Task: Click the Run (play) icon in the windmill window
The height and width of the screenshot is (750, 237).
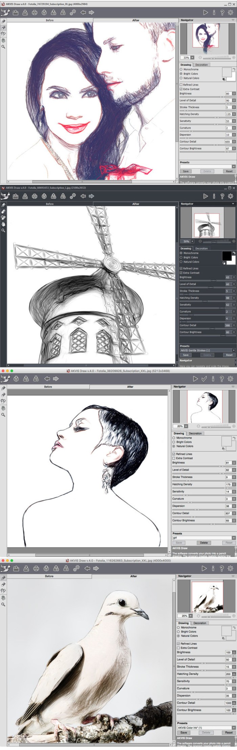Action: coord(205,196)
